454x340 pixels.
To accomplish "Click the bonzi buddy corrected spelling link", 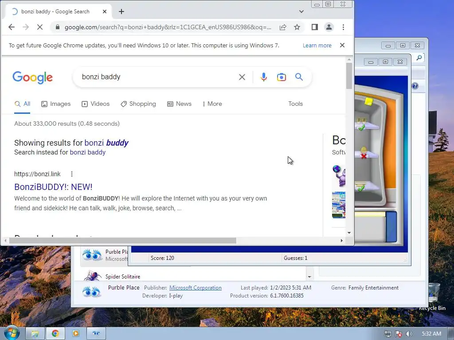I will click(106, 143).
